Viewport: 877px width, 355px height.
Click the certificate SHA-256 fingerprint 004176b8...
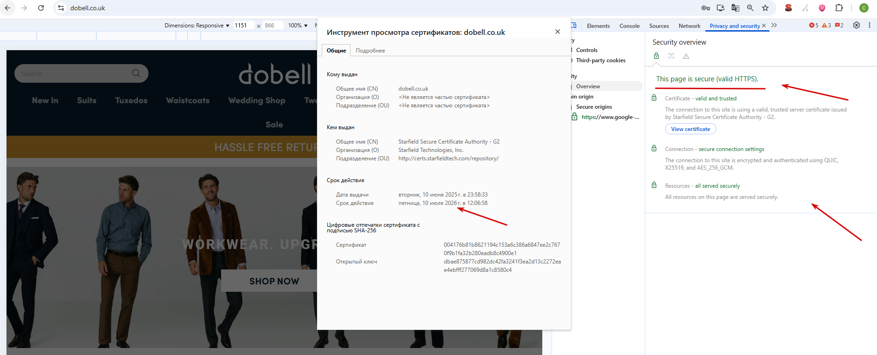[502, 249]
